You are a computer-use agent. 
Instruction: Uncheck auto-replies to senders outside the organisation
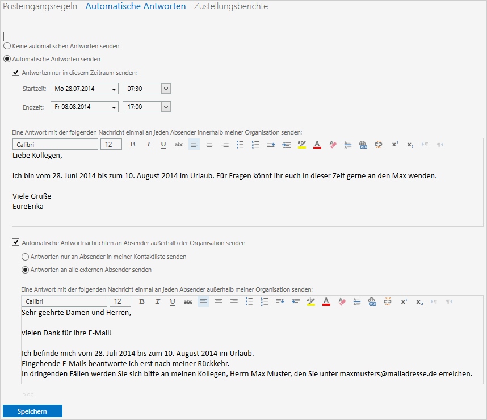[15, 242]
